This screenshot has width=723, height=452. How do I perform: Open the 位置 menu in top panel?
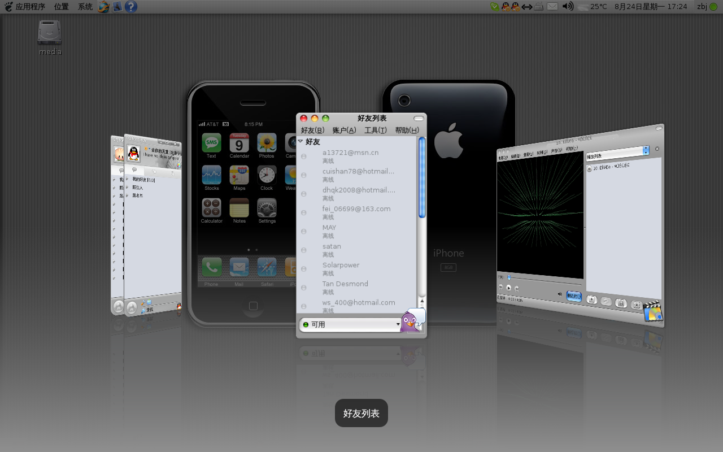(x=62, y=7)
